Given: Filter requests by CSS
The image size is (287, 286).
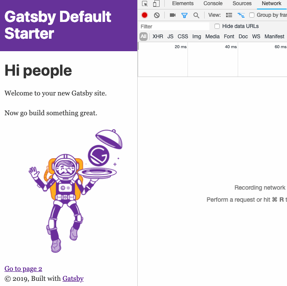Looking at the screenshot, I should (183, 37).
